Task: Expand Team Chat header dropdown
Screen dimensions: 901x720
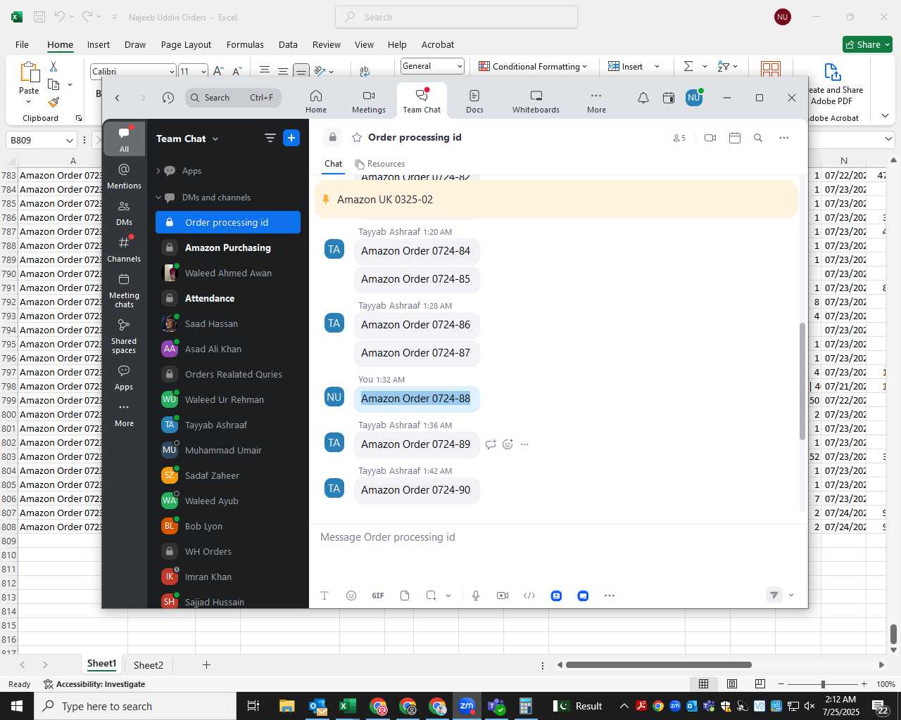Action: click(x=215, y=139)
